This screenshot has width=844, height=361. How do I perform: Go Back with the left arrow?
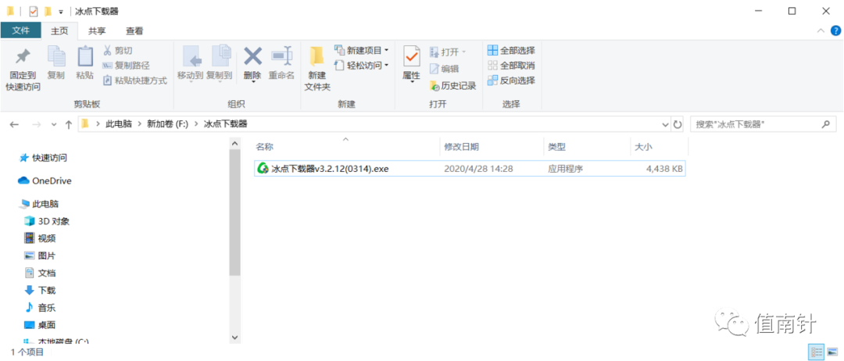coord(14,124)
